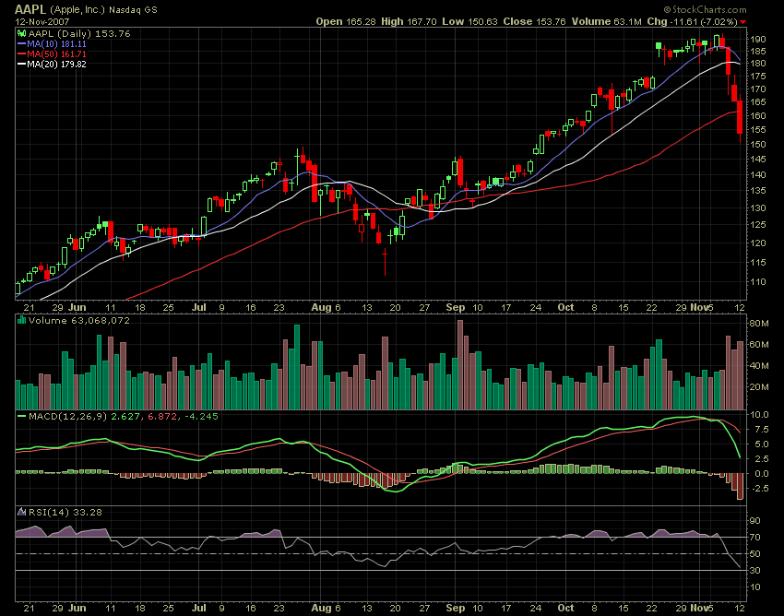Click the 60M volume axis label
The width and height of the screenshot is (784, 616).
tap(758, 345)
